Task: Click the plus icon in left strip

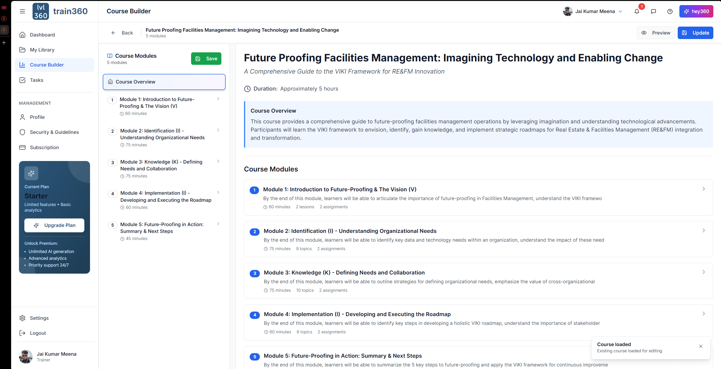Action: [4, 43]
